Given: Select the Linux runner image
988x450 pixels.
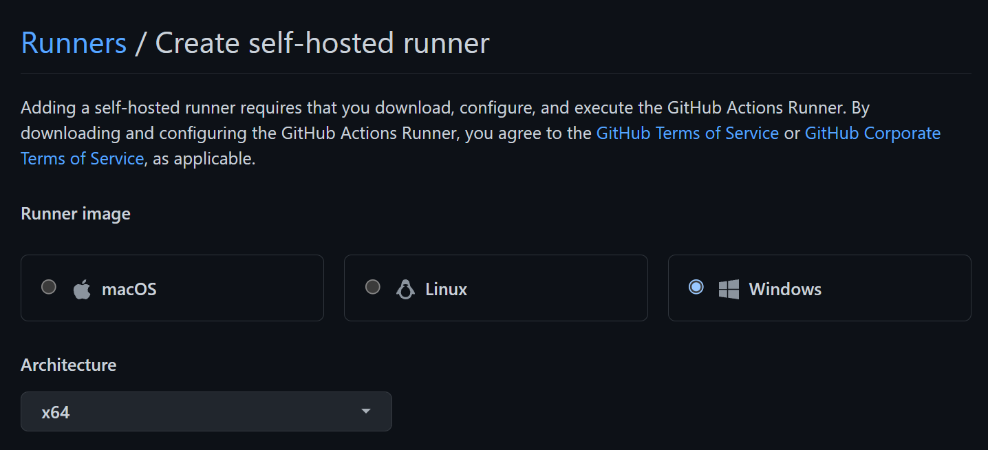Looking at the screenshot, I should (372, 288).
